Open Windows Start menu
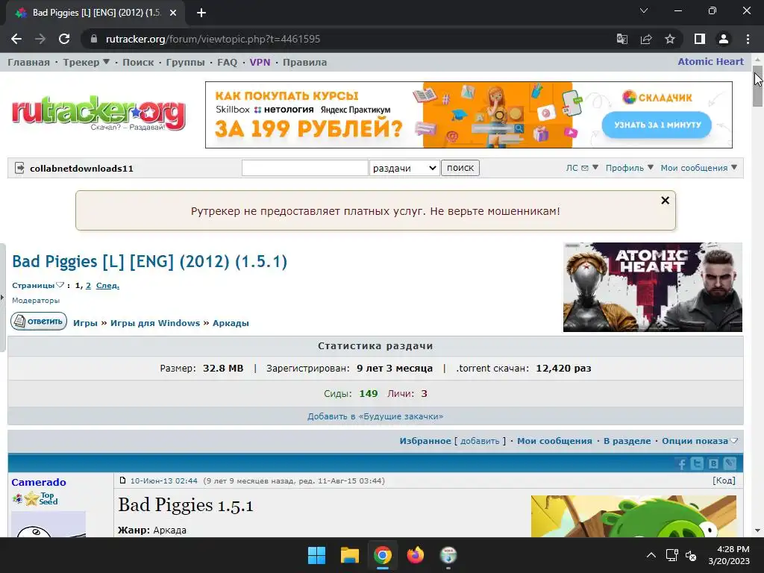Image resolution: width=764 pixels, height=573 pixels. (316, 555)
